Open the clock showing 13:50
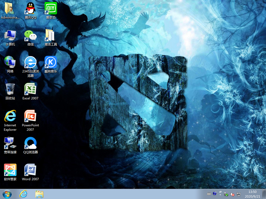The image size is (266, 199). (252, 194)
